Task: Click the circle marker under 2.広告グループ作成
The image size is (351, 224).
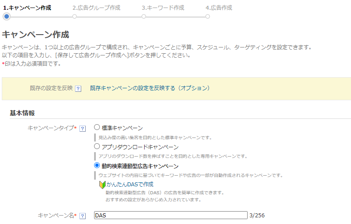Action: coord(75,16)
